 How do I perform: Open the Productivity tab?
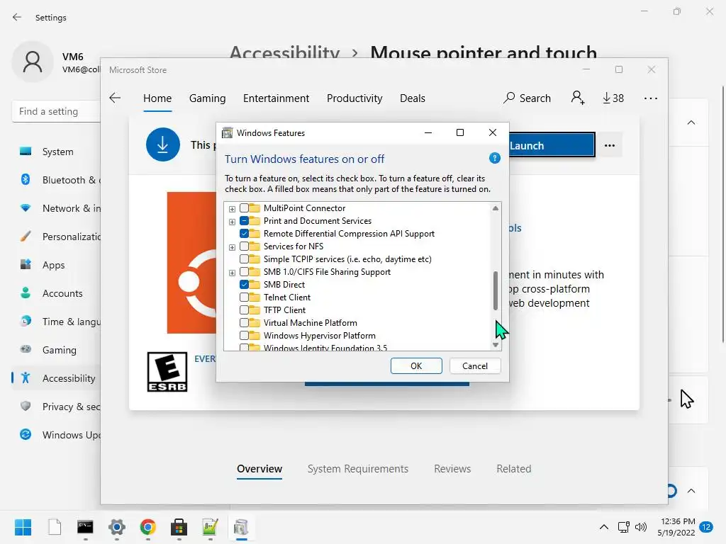click(x=354, y=98)
